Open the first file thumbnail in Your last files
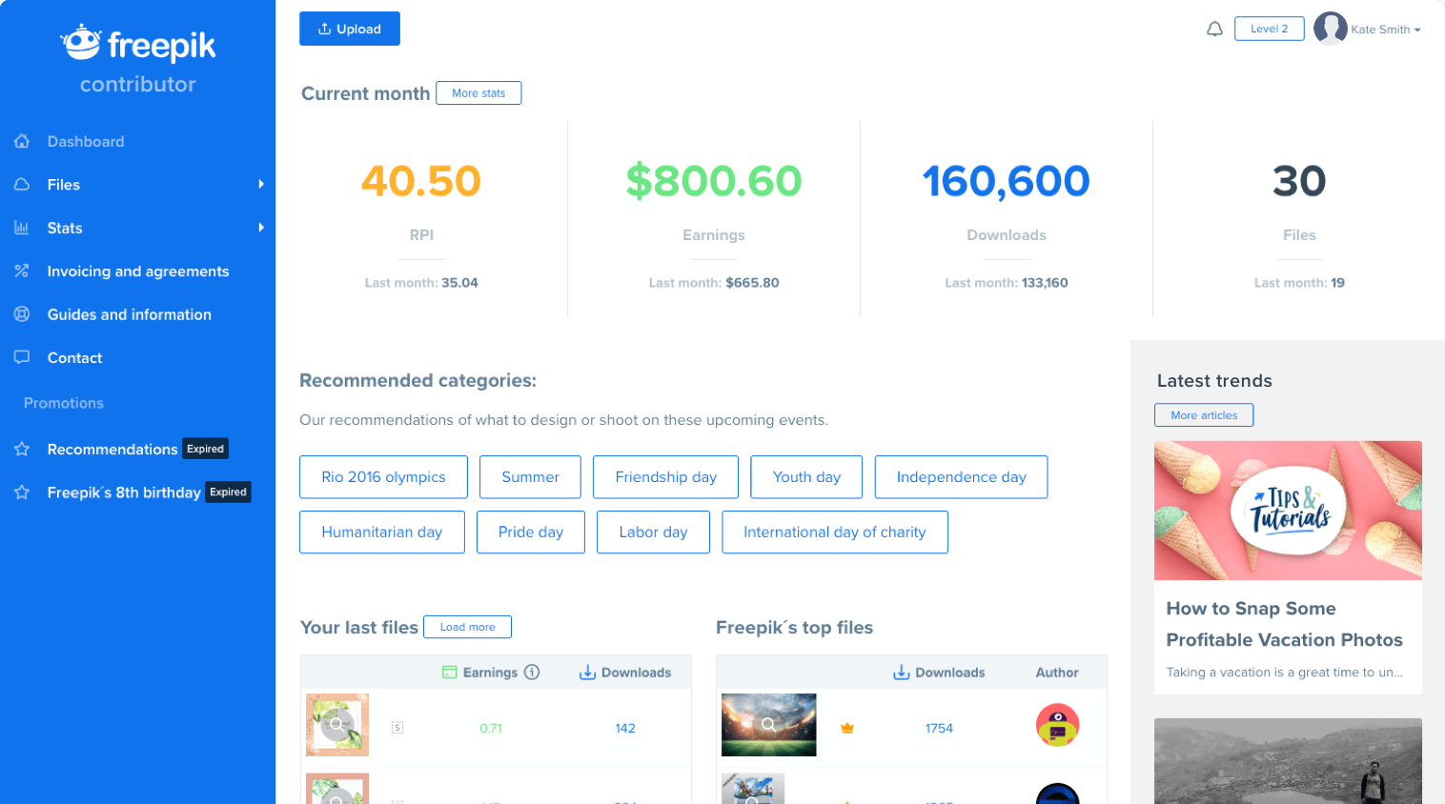The height and width of the screenshot is (804, 1445). click(337, 725)
